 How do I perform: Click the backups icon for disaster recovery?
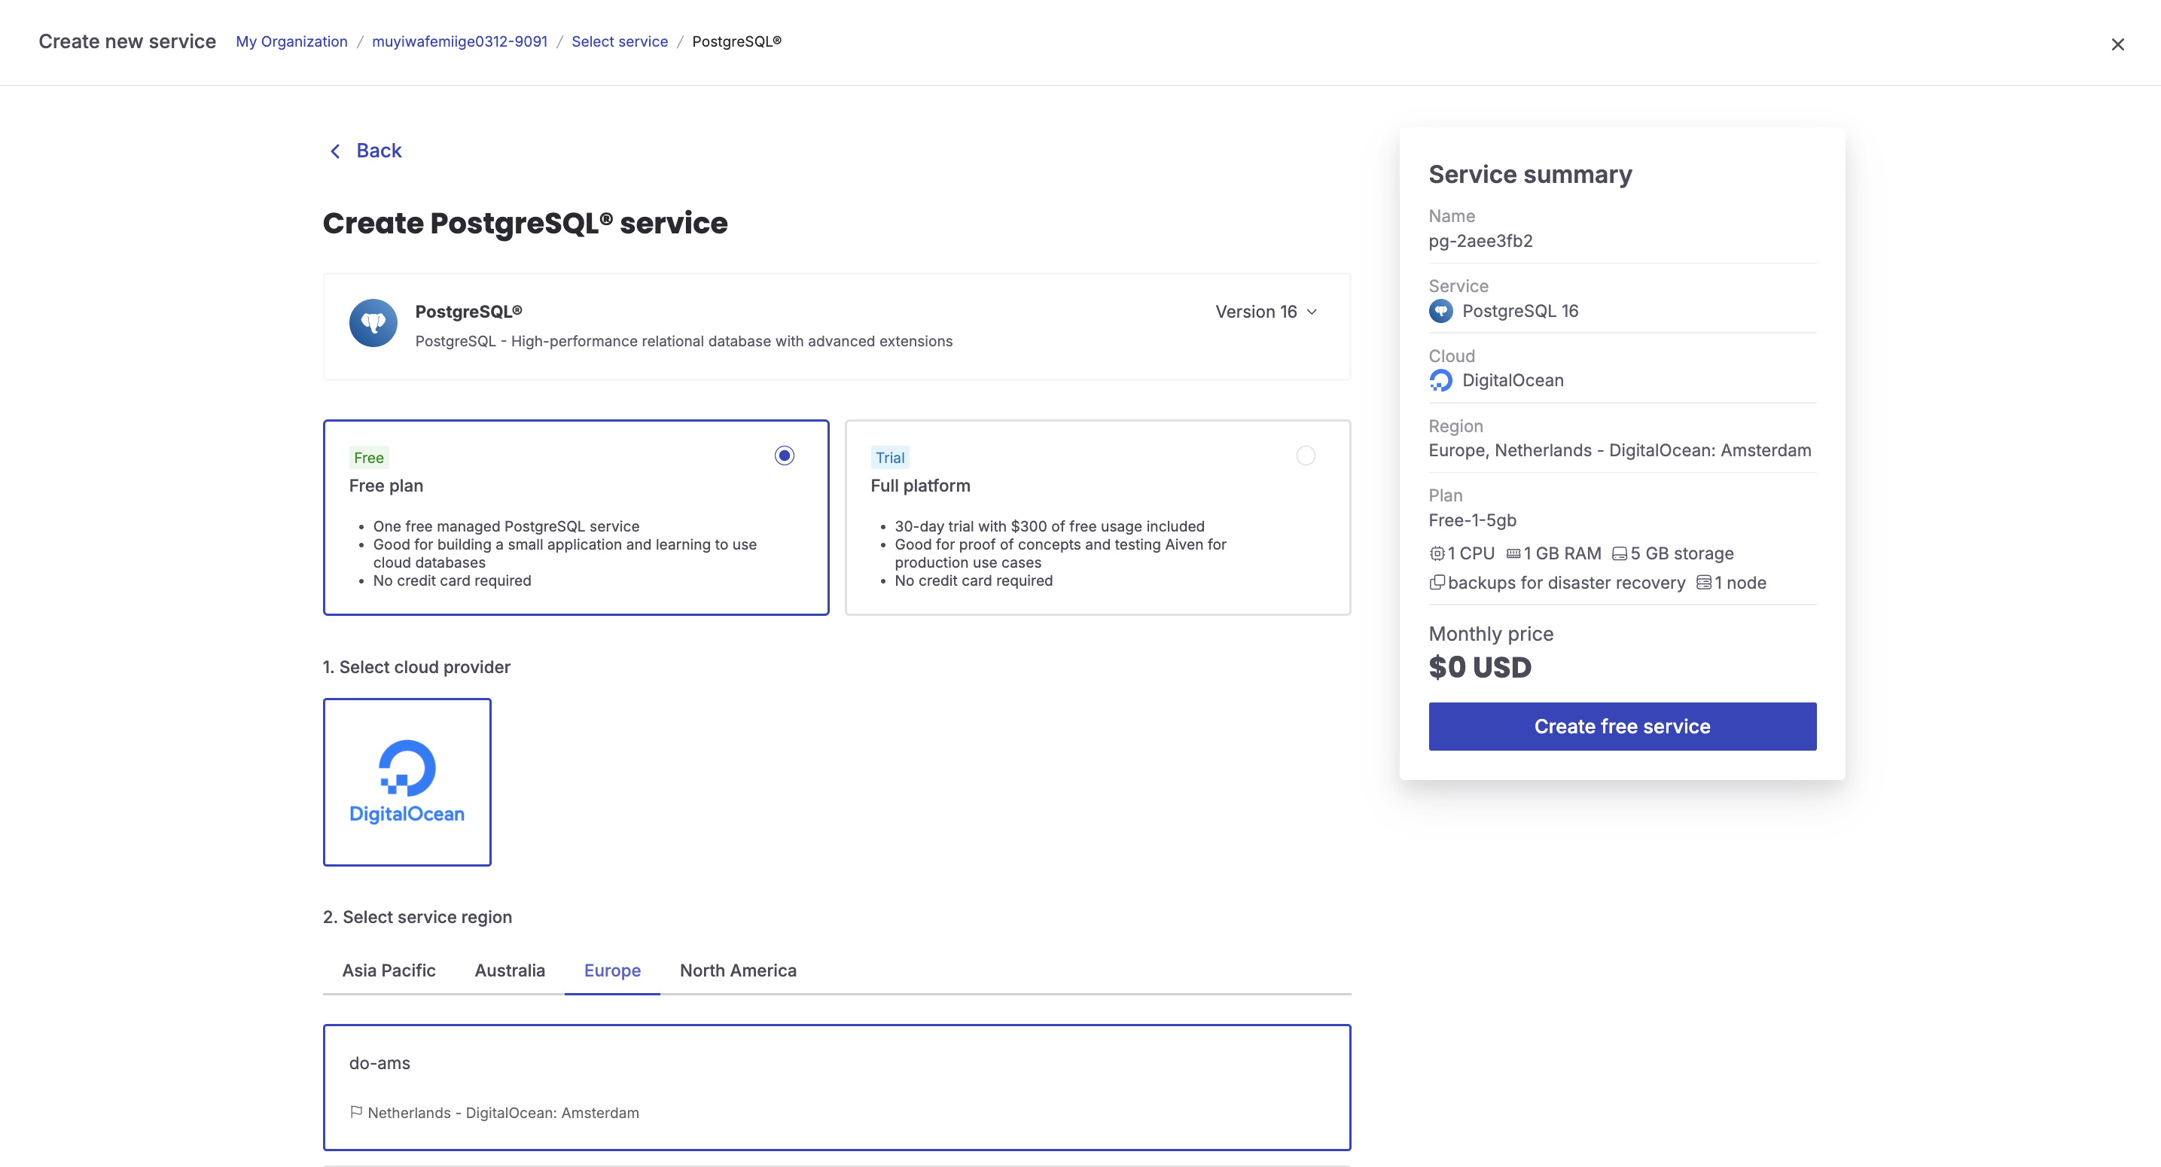tap(1437, 582)
